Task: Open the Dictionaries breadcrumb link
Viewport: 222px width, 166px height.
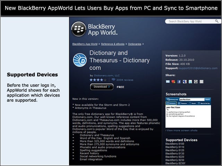Action: coord(135,44)
